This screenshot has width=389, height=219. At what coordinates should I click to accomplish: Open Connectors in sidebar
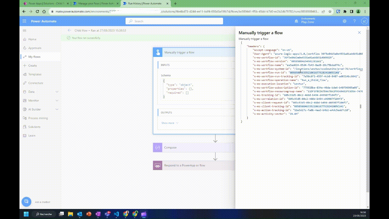click(x=36, y=83)
